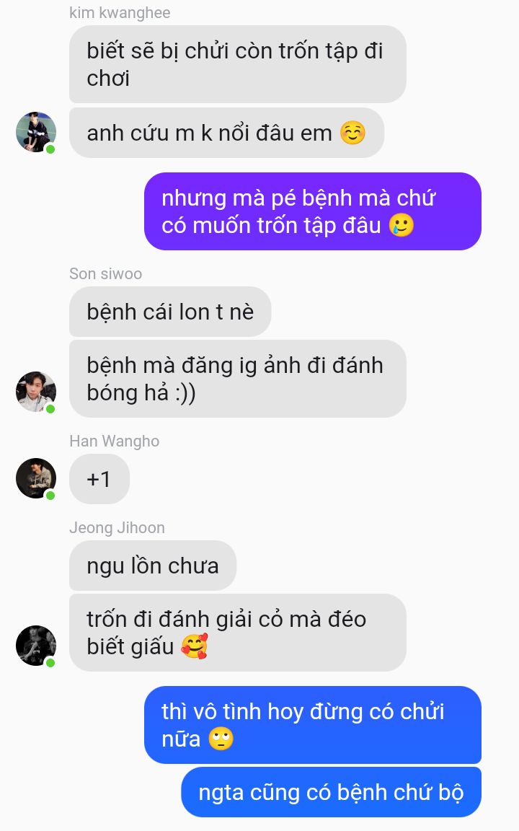Tap the smiling-hearts emoji in Jihoon's message

(x=195, y=646)
